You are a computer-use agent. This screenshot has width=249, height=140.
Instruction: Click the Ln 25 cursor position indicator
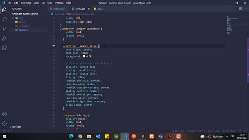pos(178,131)
